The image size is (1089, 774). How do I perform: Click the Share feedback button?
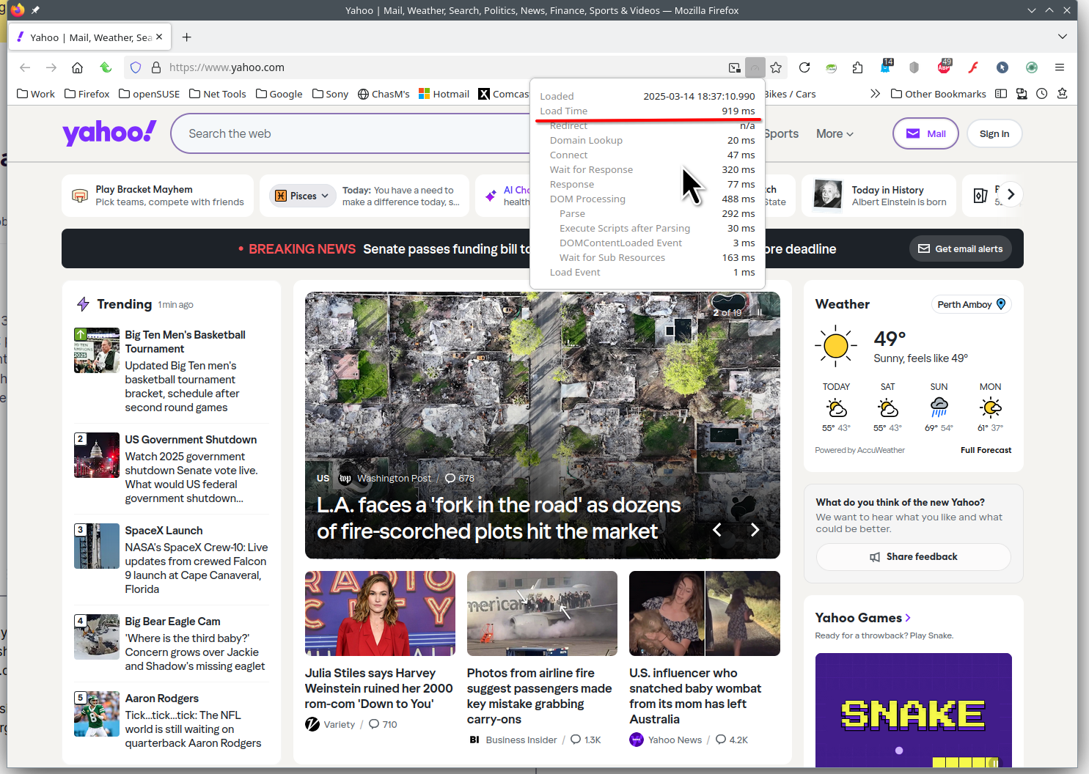click(x=913, y=557)
